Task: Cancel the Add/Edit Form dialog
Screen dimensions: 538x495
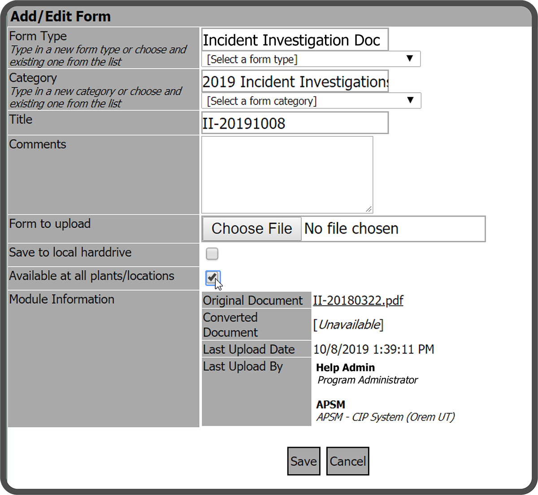Action: point(347,461)
